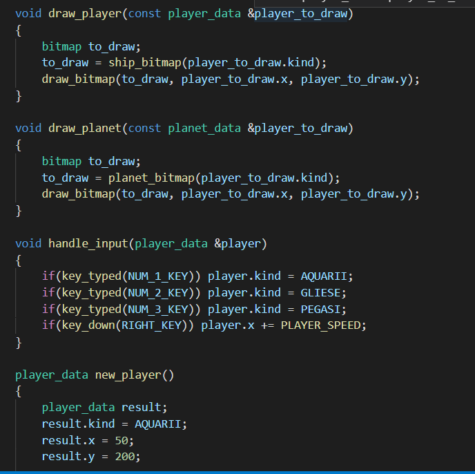Click the new_player function name
This screenshot has height=474, width=475.
click(124, 375)
